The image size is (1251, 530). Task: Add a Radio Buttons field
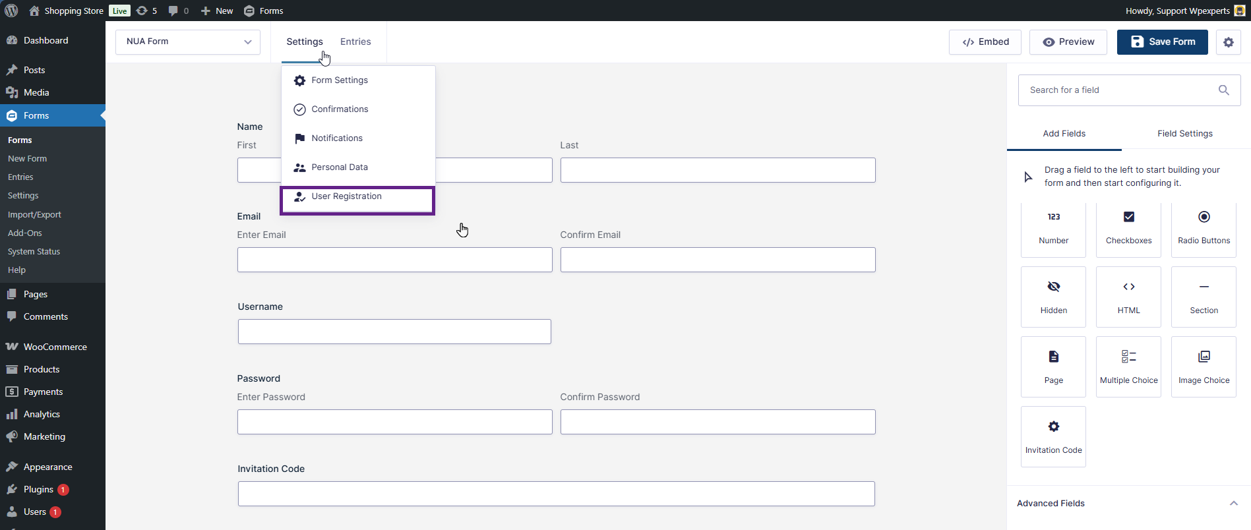click(x=1204, y=228)
